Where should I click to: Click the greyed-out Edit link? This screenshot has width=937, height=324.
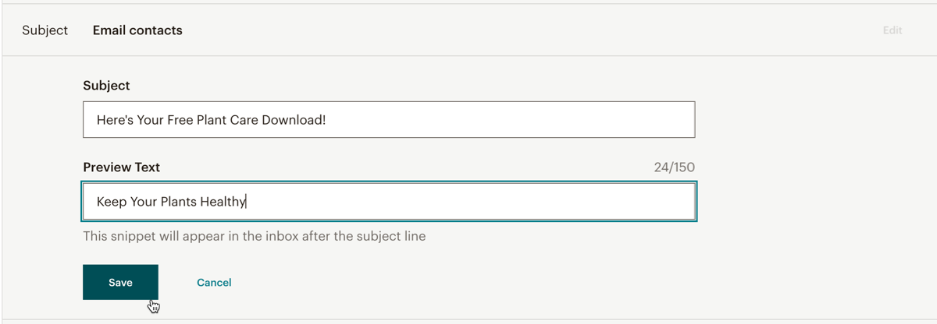coord(892,30)
